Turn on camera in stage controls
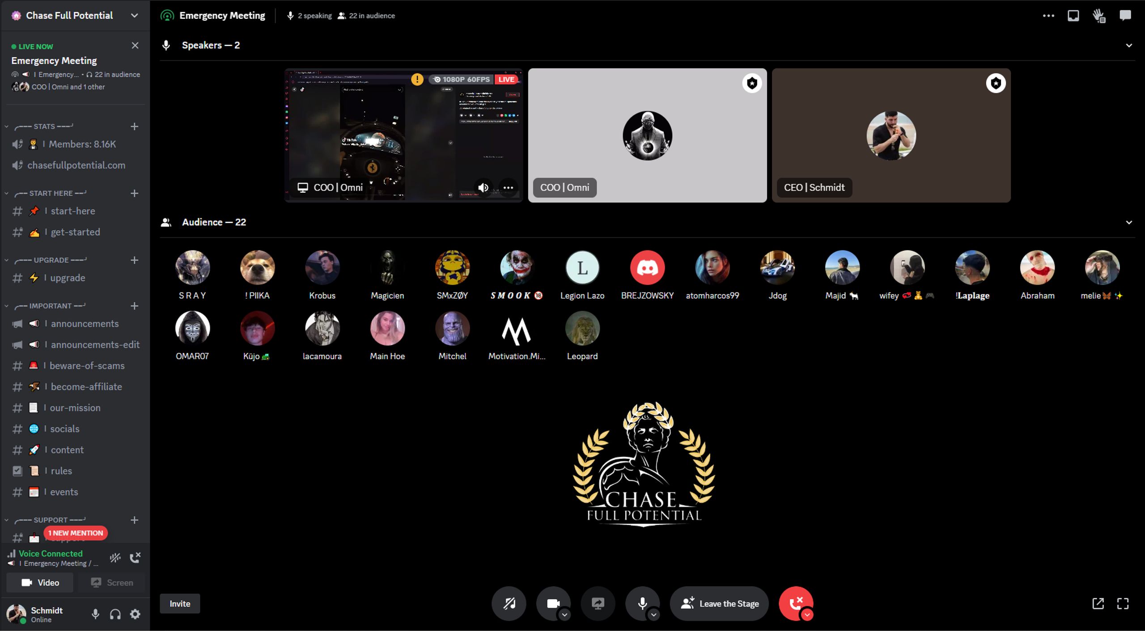Viewport: 1145px width, 631px height. [553, 604]
